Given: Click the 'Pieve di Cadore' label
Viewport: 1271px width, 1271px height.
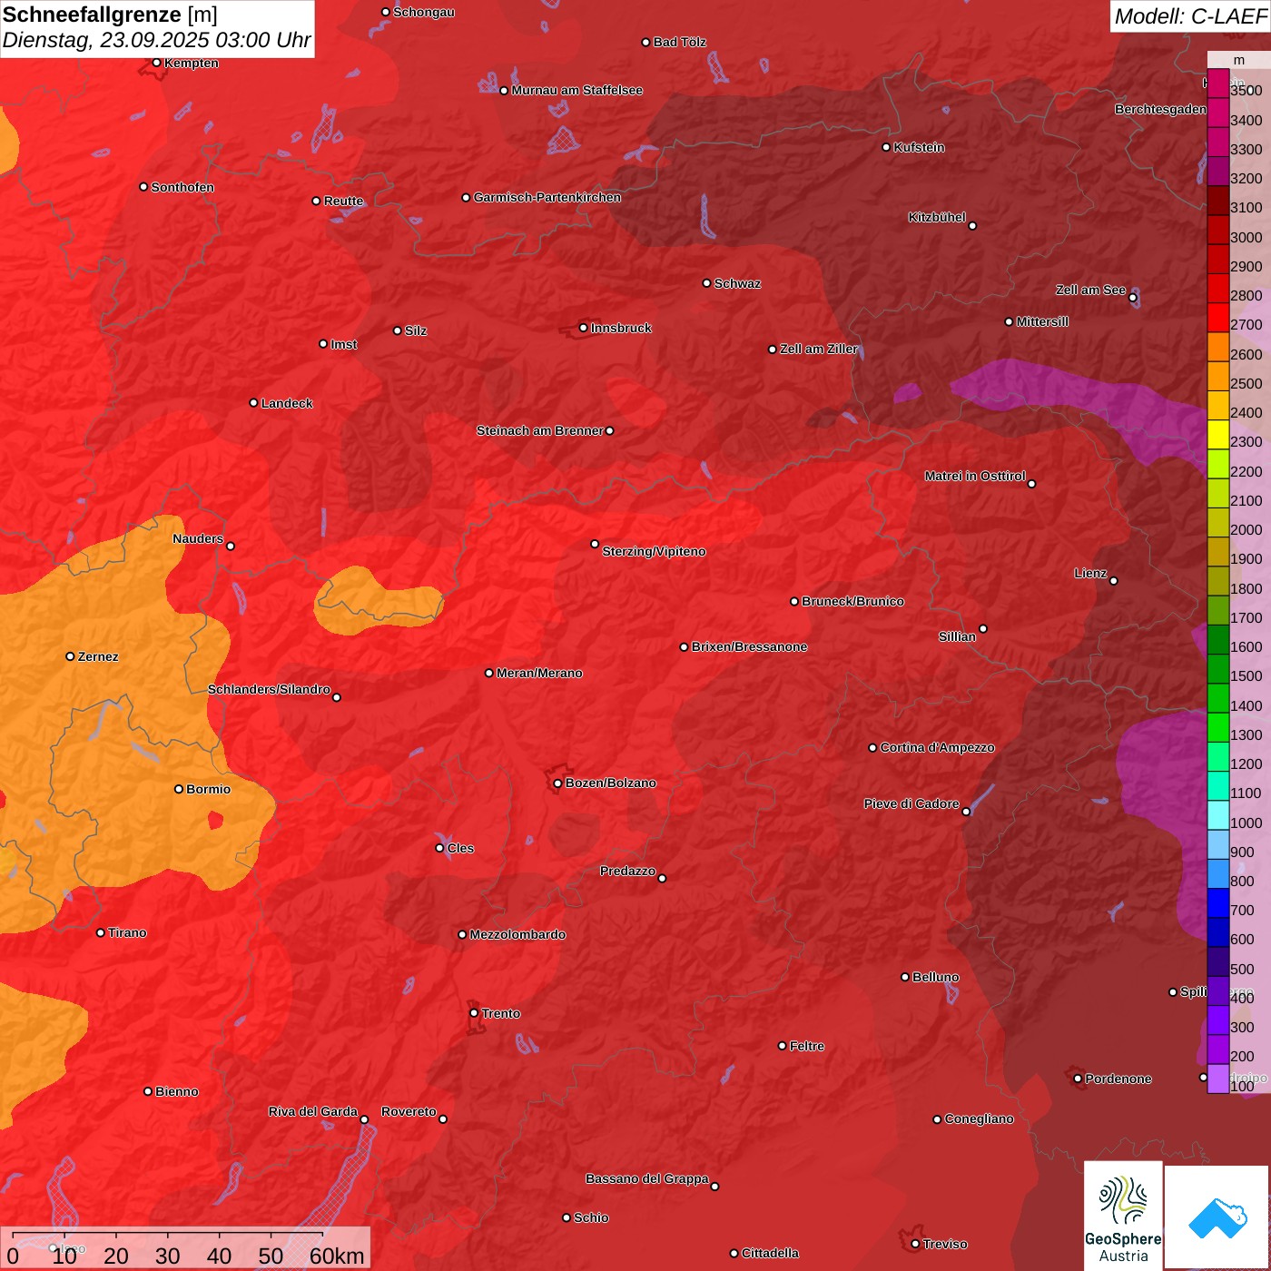Looking at the screenshot, I should pos(911,803).
